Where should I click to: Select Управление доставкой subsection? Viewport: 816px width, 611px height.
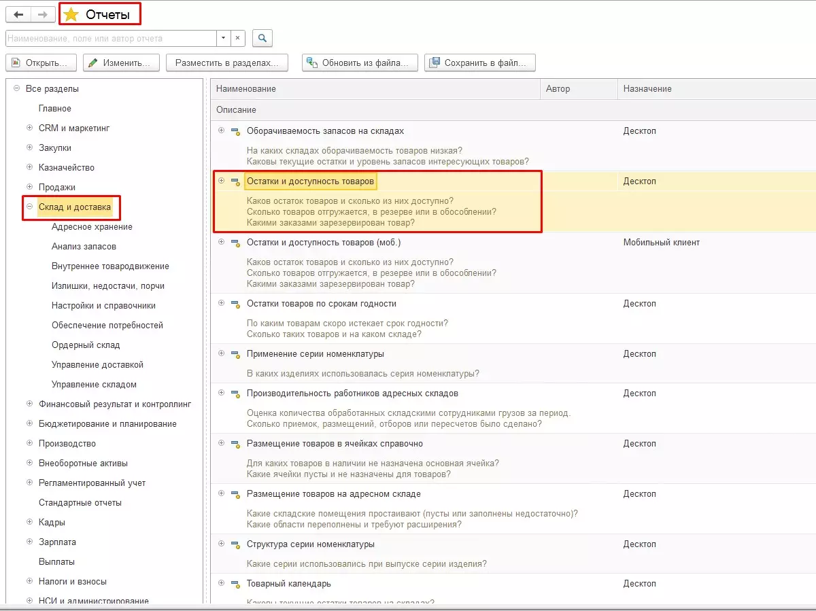pyautogui.click(x=97, y=364)
